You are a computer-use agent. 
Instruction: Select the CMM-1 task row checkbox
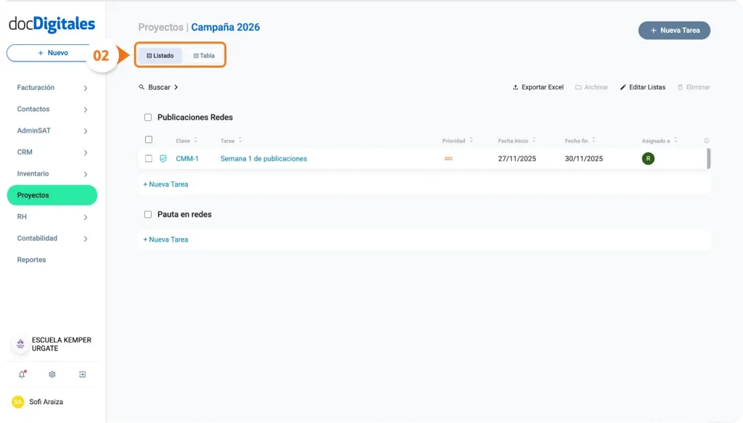148,158
